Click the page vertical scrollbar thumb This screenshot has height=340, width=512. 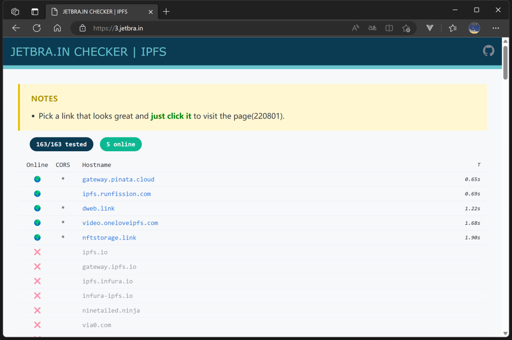point(505,63)
